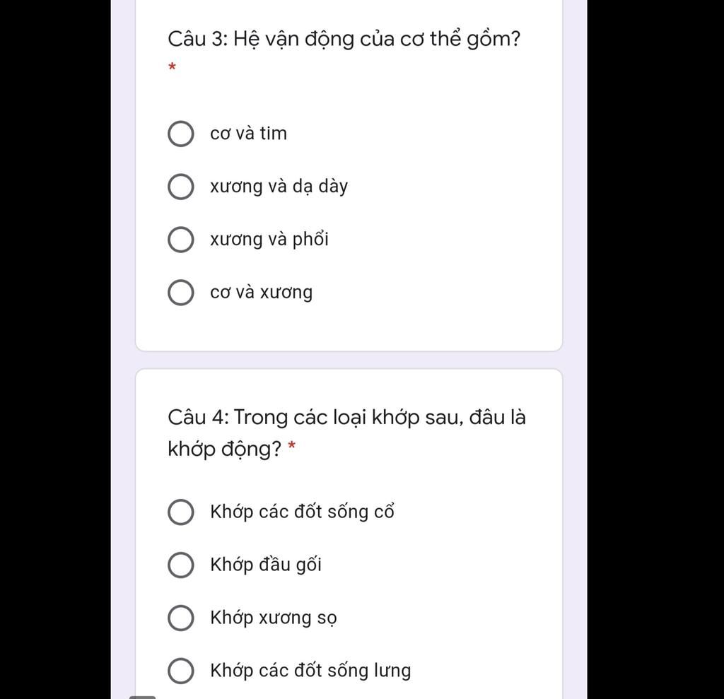Click the 'Khớp các đốt sống cổ' label text
Screen dimensions: 724x699
[x=303, y=512]
